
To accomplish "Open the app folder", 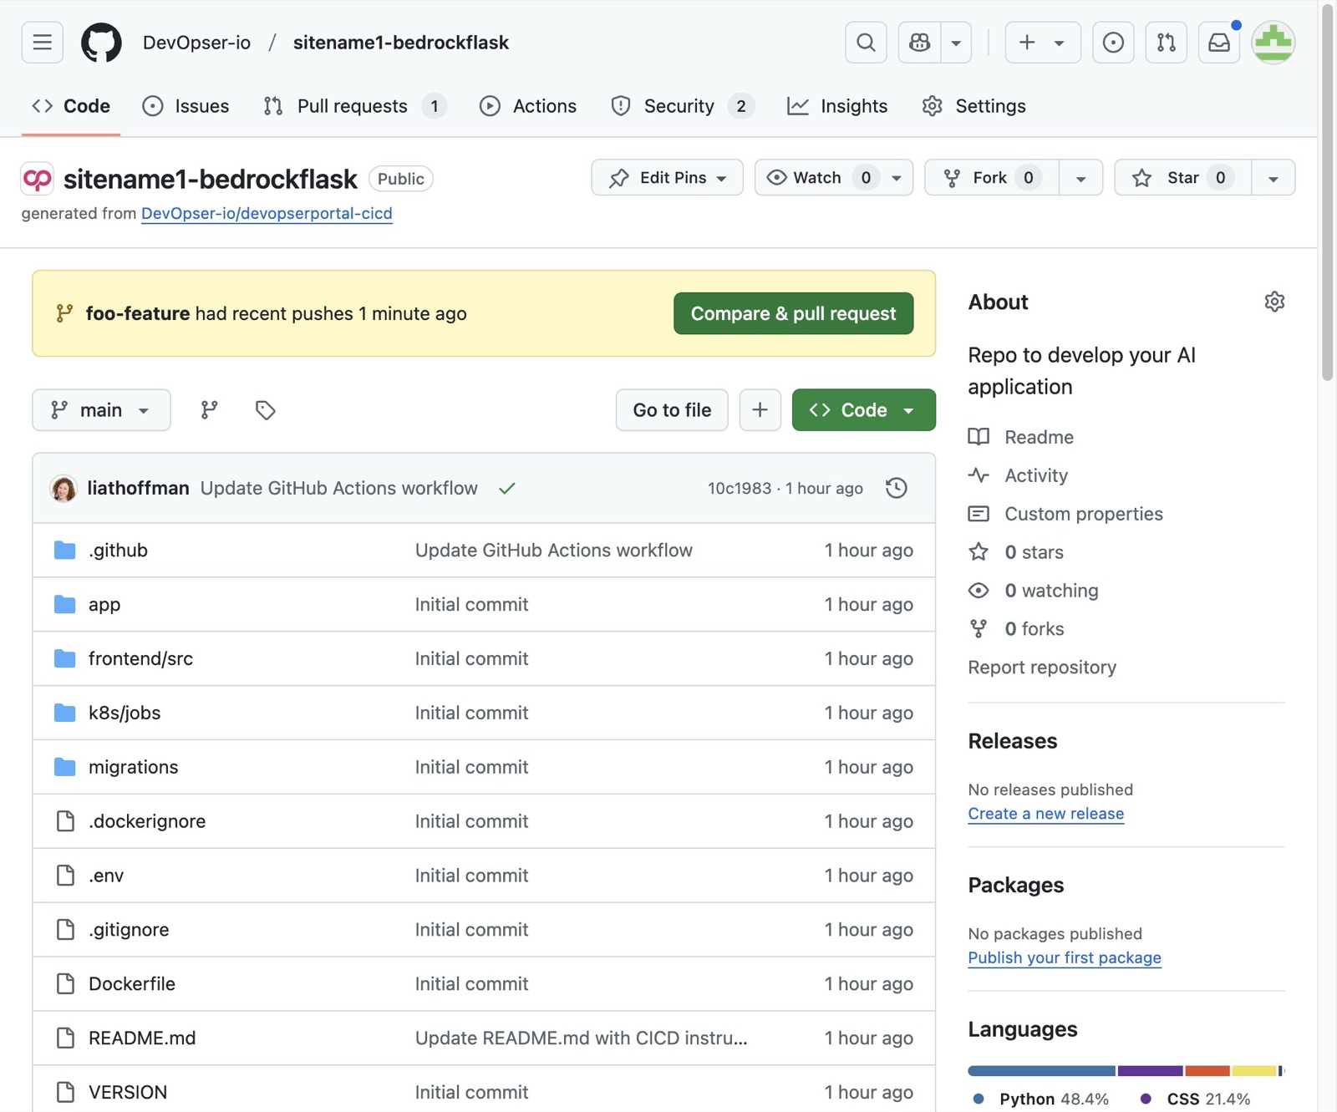I will coord(104,604).
